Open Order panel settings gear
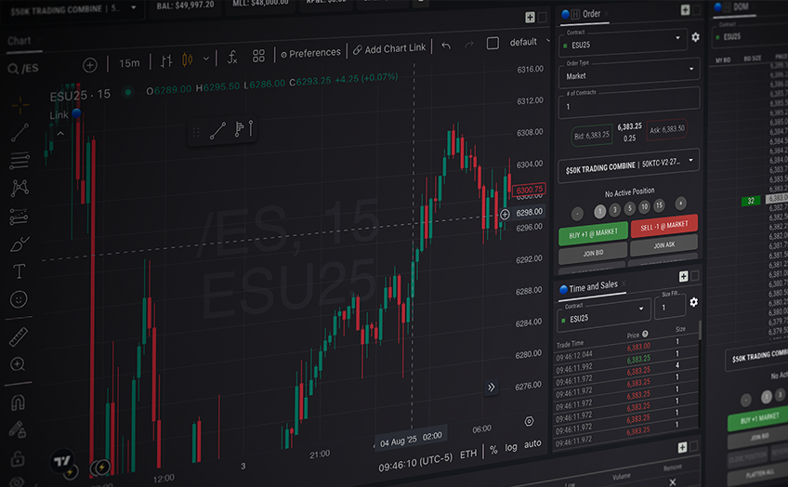788x487 pixels. (695, 38)
